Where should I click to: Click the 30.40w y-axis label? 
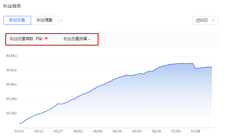[11, 85]
